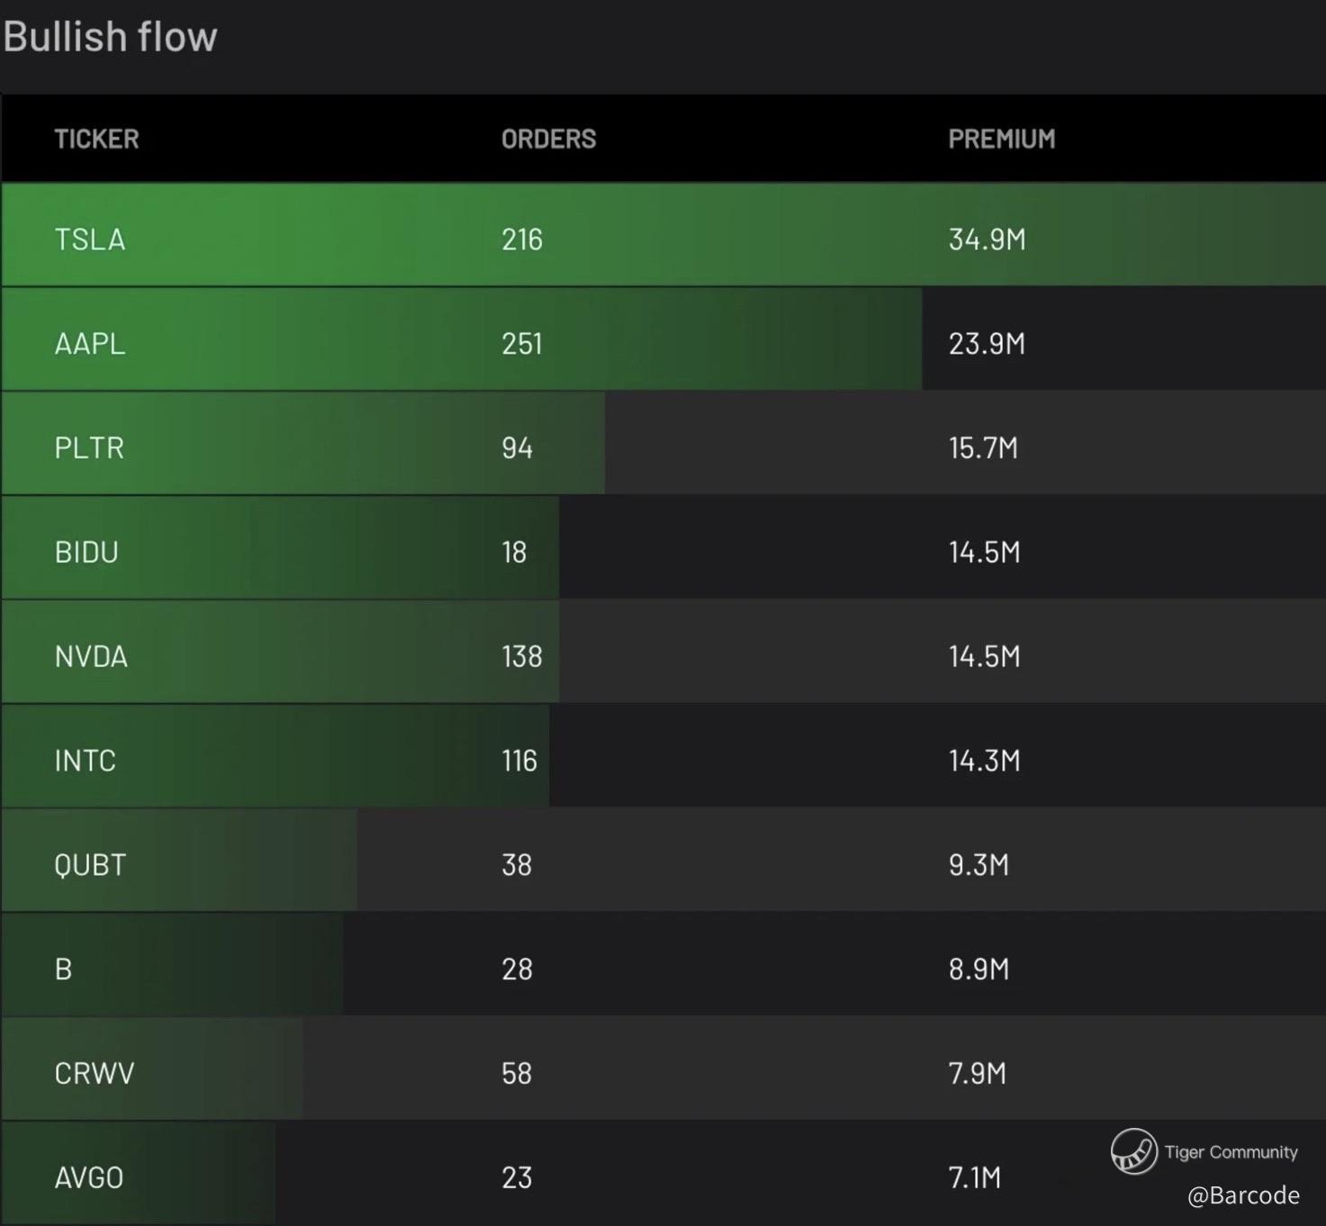Click AAPL's 251 orders count
Image resolution: width=1326 pixels, height=1226 pixels.
tap(521, 344)
